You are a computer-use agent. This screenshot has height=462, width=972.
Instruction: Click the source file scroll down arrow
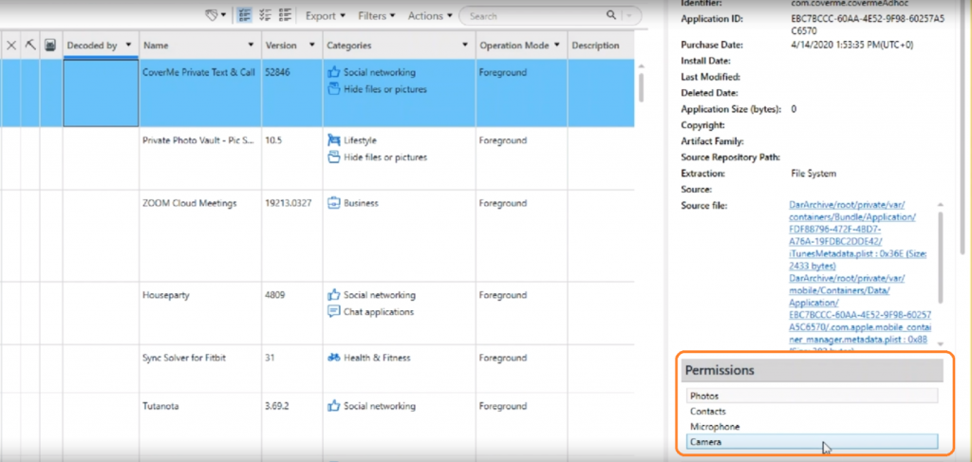[941, 343]
